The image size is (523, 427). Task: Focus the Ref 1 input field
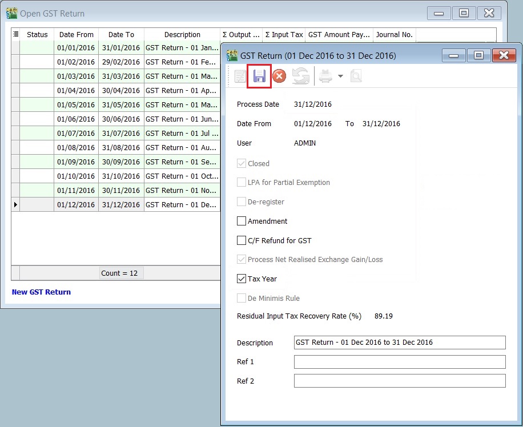tap(399, 362)
